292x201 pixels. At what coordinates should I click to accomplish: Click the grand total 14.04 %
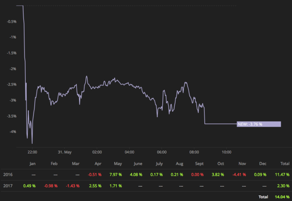click(282, 197)
